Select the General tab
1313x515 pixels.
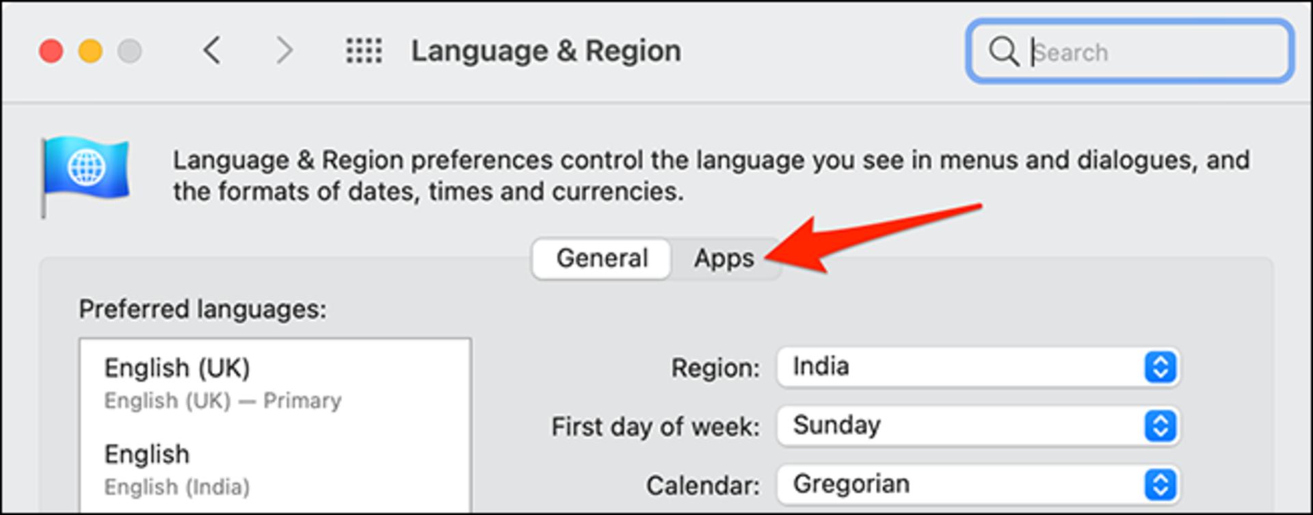click(602, 259)
